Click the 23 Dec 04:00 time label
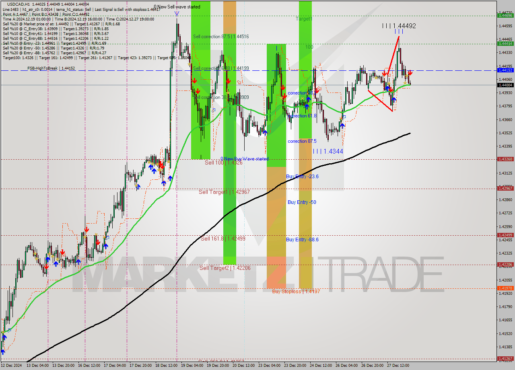This screenshot has width=515, height=370. (x=270, y=365)
